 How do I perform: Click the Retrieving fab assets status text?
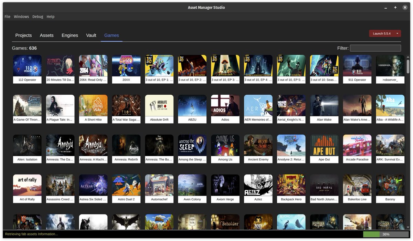[x=31, y=234]
